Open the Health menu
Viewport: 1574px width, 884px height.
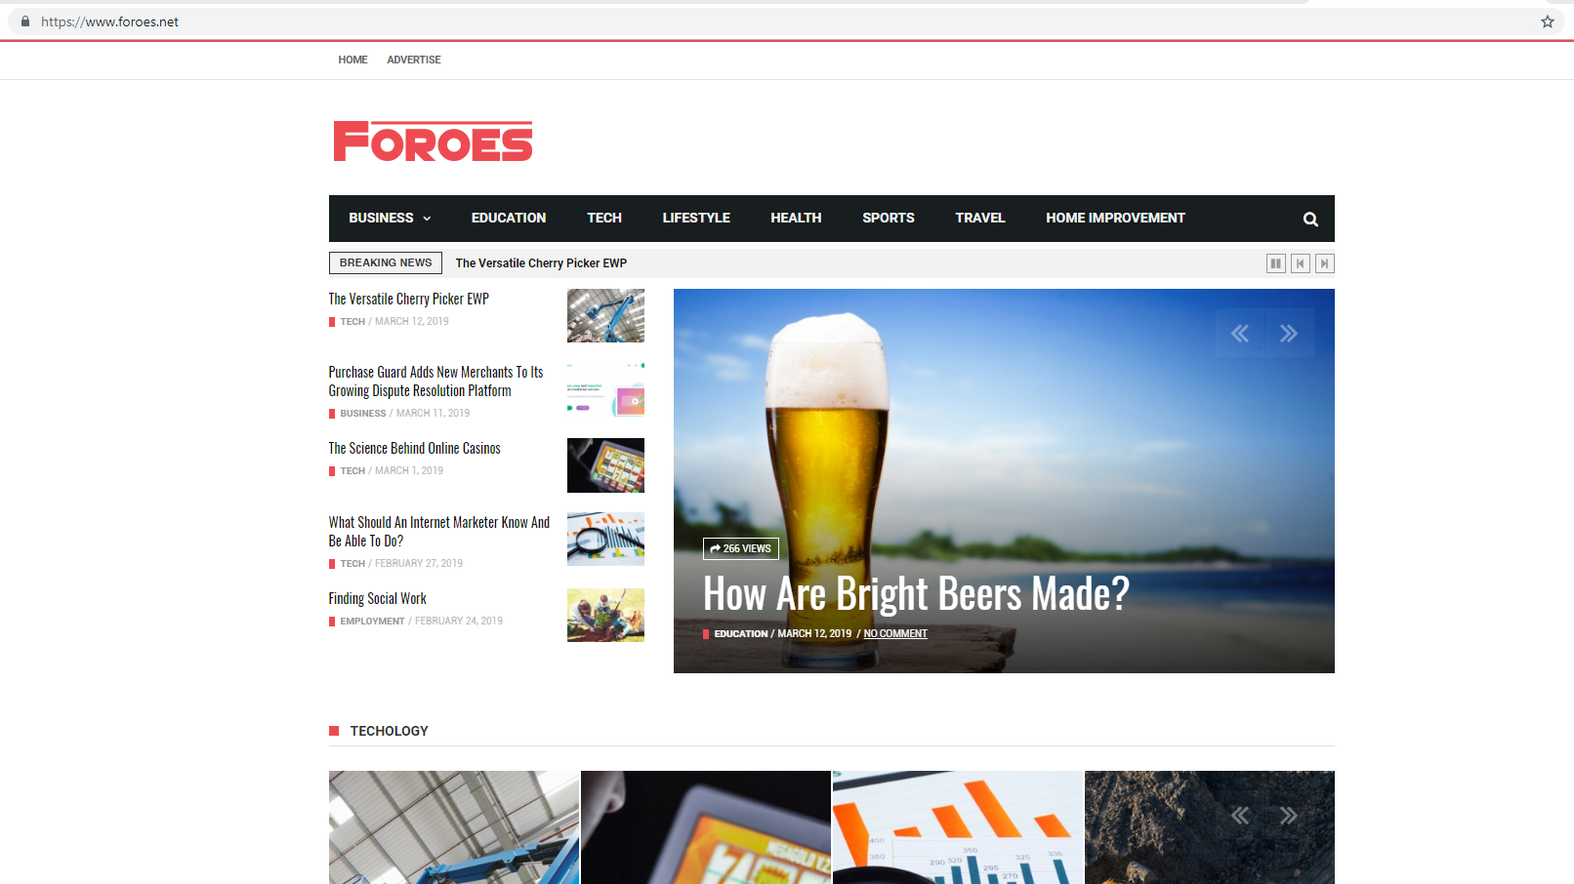coord(796,219)
